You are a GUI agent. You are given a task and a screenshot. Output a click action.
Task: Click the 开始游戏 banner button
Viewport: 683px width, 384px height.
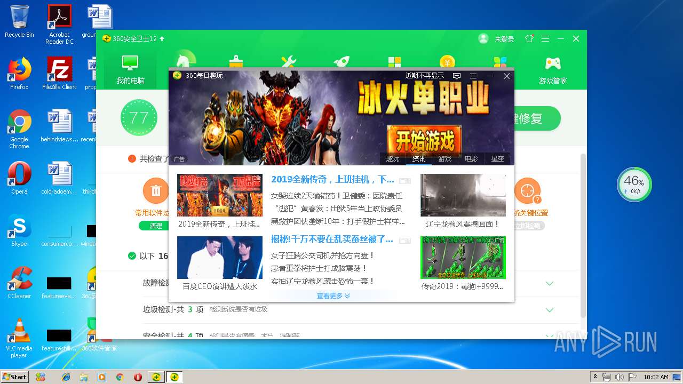click(x=425, y=141)
